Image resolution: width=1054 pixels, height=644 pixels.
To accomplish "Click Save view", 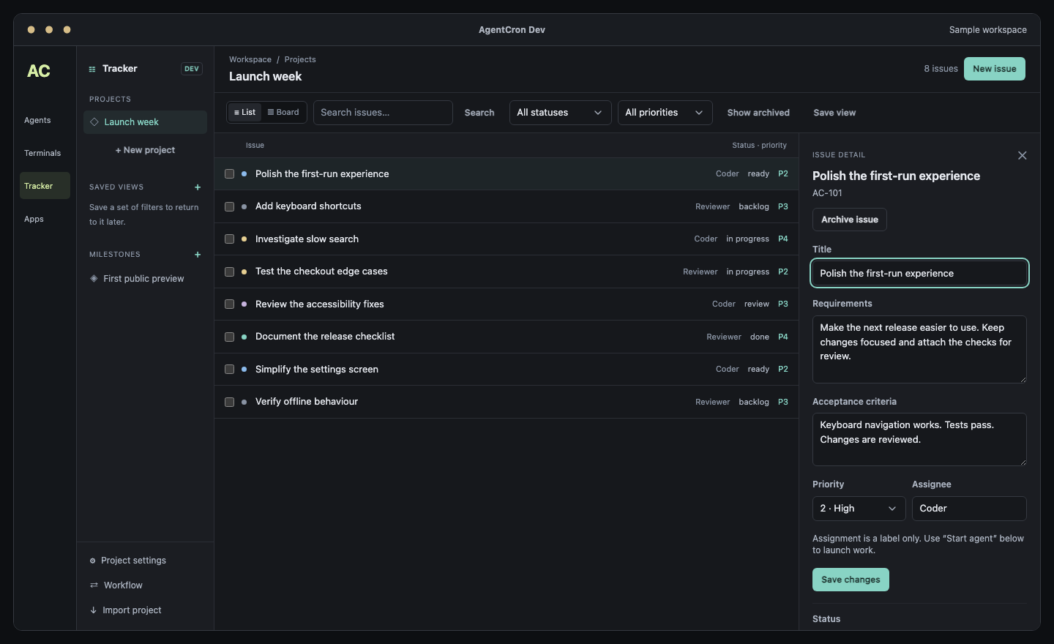I will pyautogui.click(x=834, y=113).
